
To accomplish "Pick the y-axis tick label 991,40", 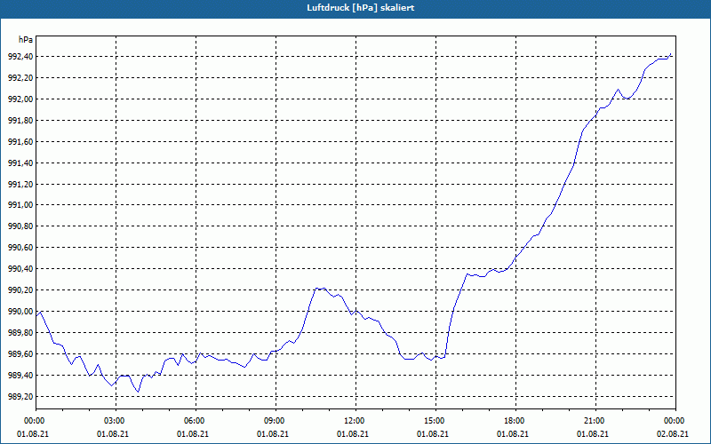I will tap(20, 163).
